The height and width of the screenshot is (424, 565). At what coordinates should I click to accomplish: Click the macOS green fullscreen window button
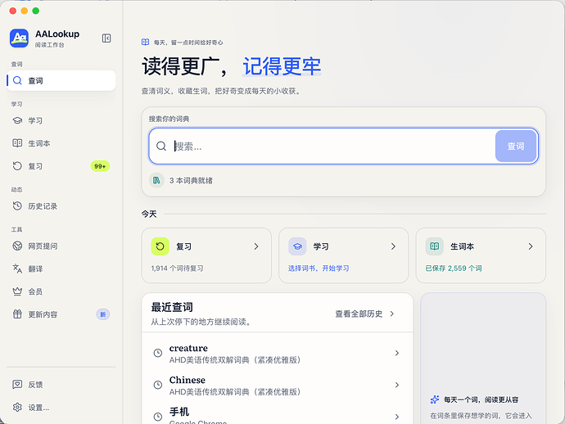pyautogui.click(x=36, y=11)
